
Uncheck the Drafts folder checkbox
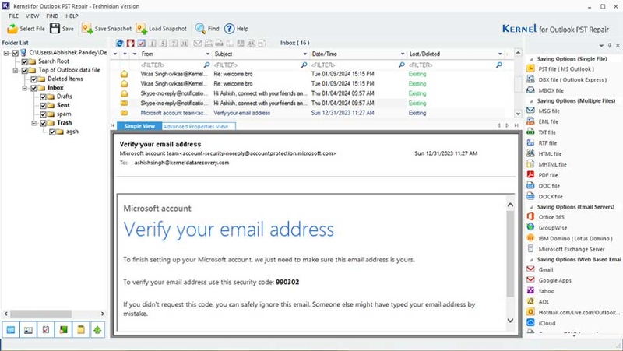click(x=44, y=97)
